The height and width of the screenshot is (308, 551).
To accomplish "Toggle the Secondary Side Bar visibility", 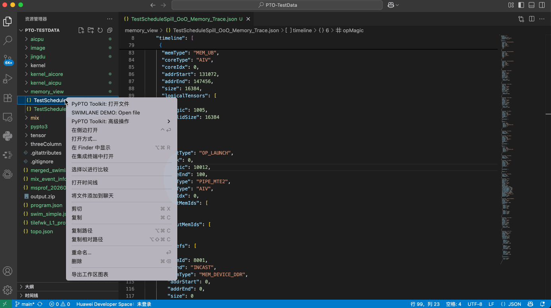I will pyautogui.click(x=542, y=5).
